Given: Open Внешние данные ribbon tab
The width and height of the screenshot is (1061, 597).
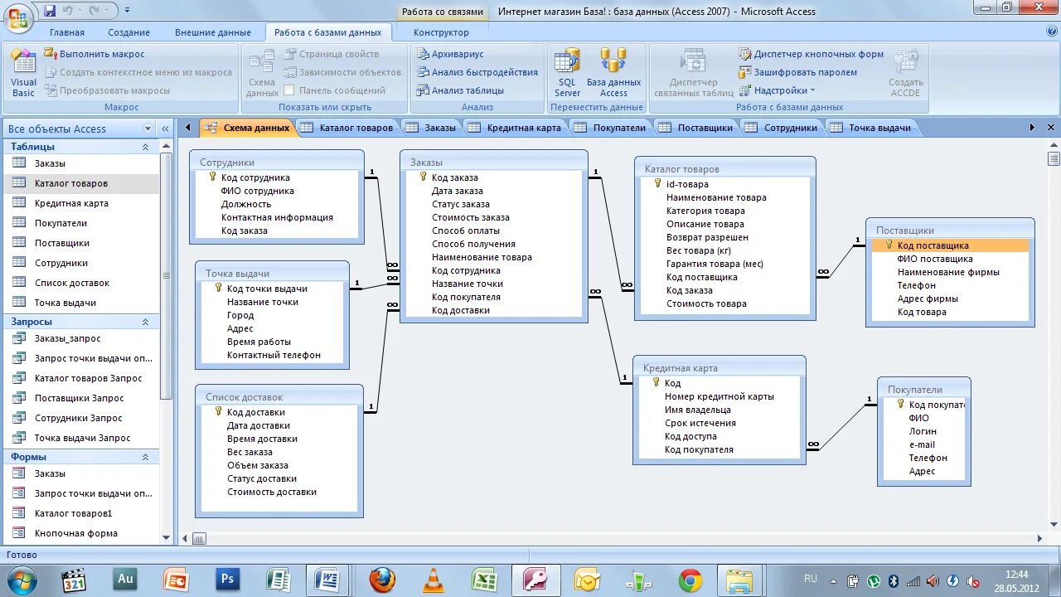Looking at the screenshot, I should (x=213, y=32).
